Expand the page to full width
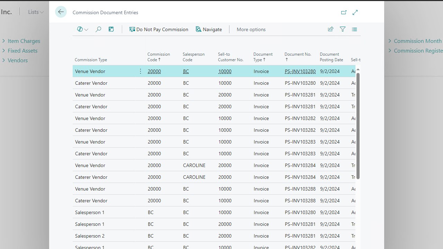 355,12
